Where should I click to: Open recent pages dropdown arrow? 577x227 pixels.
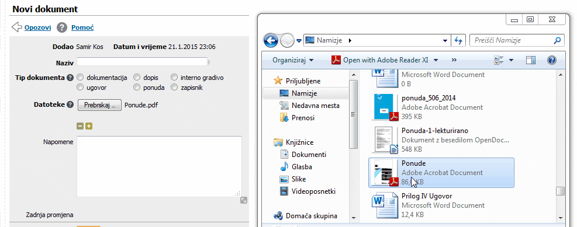coord(298,40)
